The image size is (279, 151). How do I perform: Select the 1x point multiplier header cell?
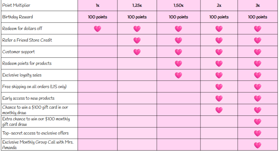pyautogui.click(x=98, y=5)
